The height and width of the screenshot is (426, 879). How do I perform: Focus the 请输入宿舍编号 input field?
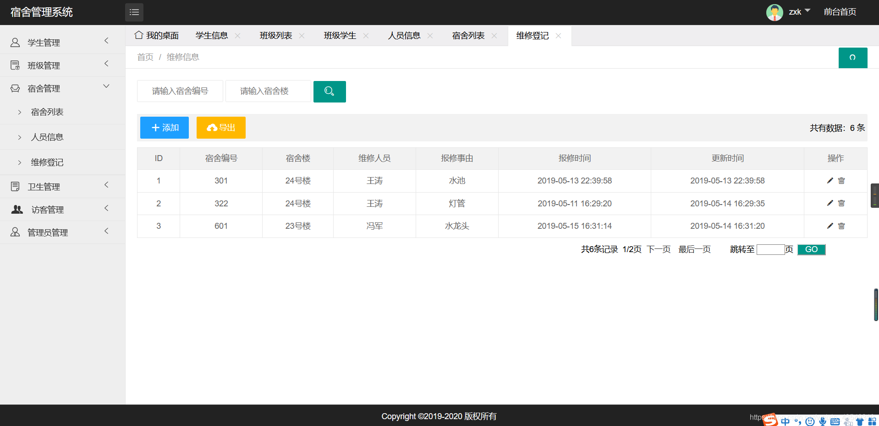pyautogui.click(x=180, y=91)
